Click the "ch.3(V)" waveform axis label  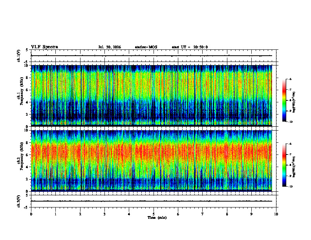[x=19, y=201]
